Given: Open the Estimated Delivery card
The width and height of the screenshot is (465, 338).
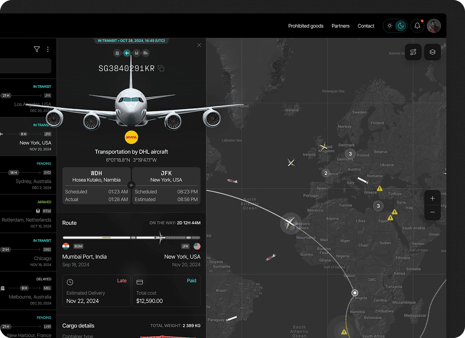Looking at the screenshot, I should 97,291.
